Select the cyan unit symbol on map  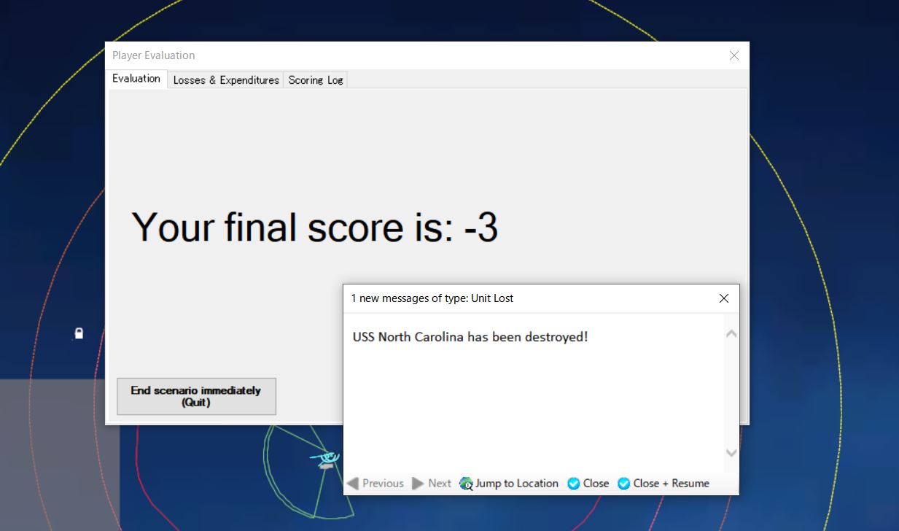(326, 458)
